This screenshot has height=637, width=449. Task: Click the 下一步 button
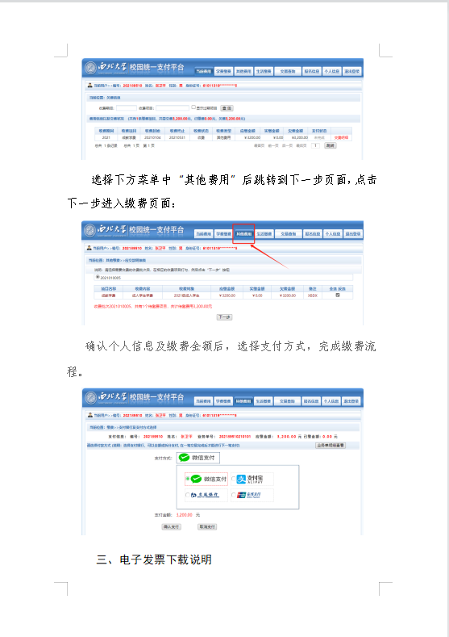point(224,316)
